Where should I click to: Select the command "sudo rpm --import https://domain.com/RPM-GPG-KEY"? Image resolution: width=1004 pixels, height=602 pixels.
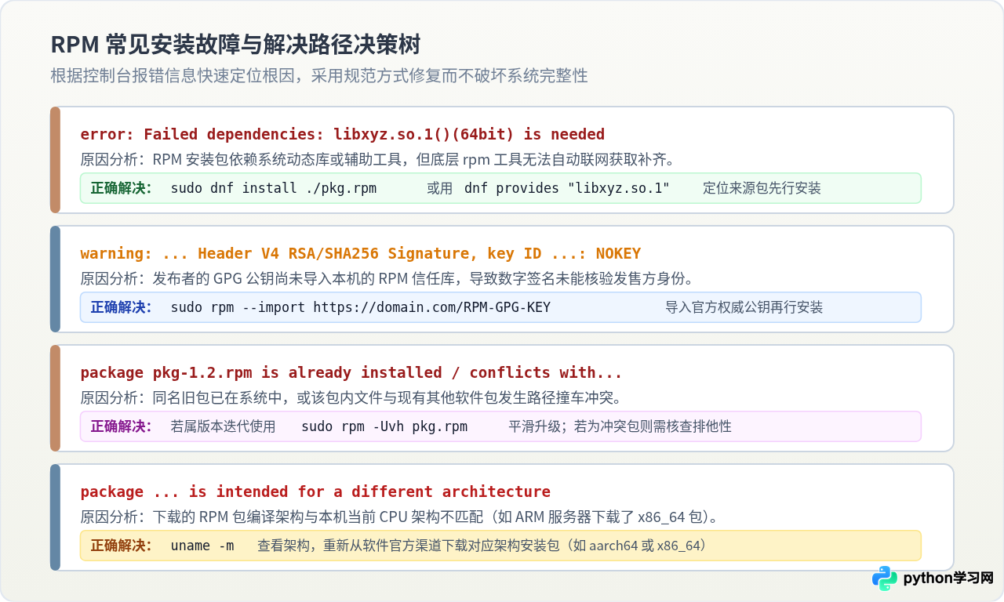click(361, 307)
